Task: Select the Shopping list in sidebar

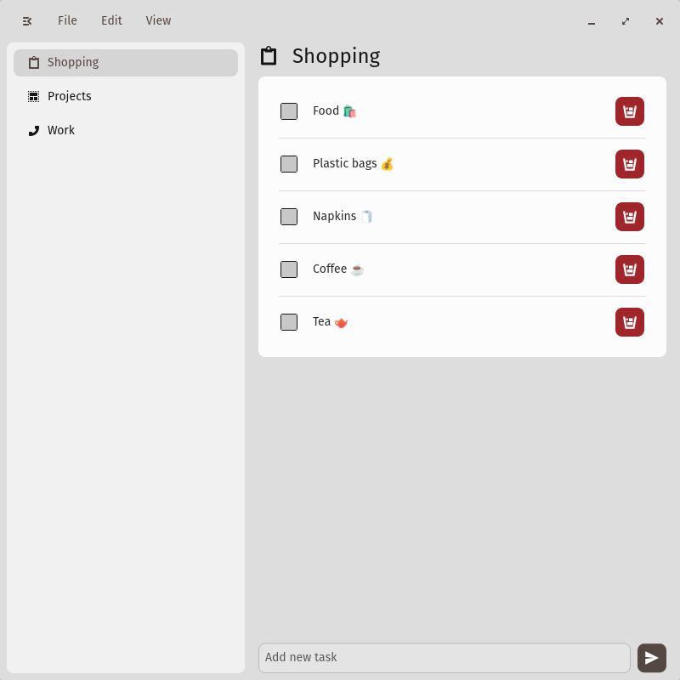Action: (126, 62)
